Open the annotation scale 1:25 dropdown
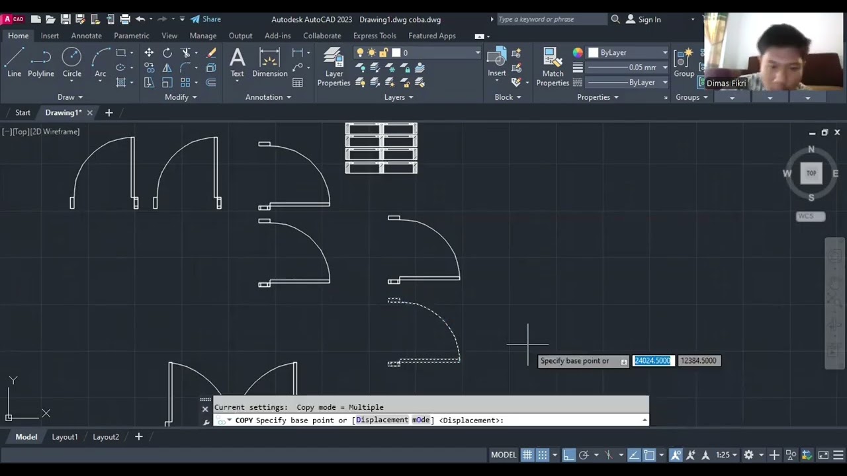The height and width of the screenshot is (476, 847). coord(726,455)
